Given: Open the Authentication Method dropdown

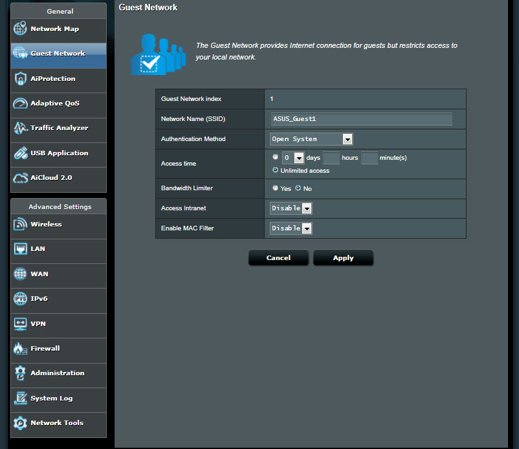Looking at the screenshot, I should pos(311,139).
